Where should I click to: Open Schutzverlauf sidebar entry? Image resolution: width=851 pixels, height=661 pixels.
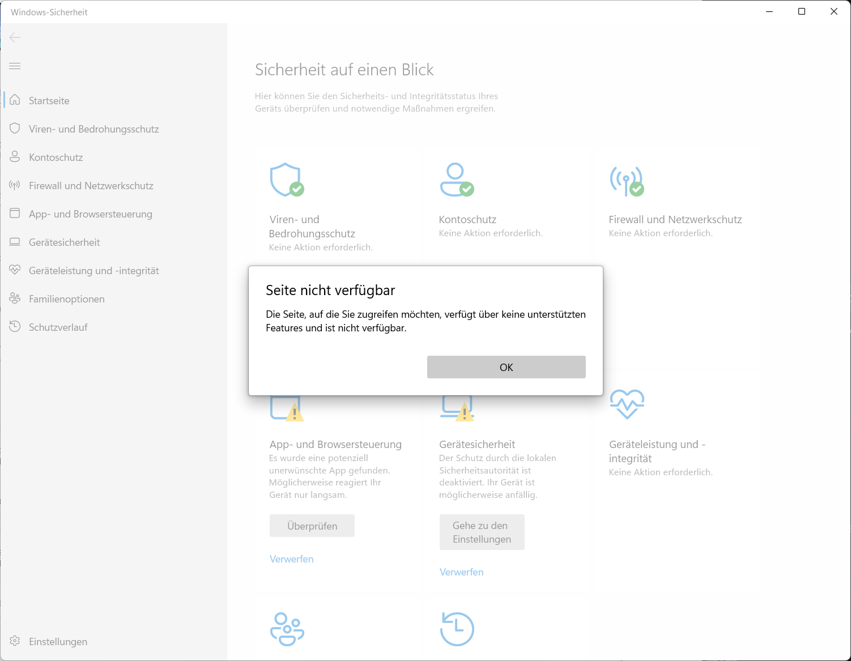pos(113,327)
